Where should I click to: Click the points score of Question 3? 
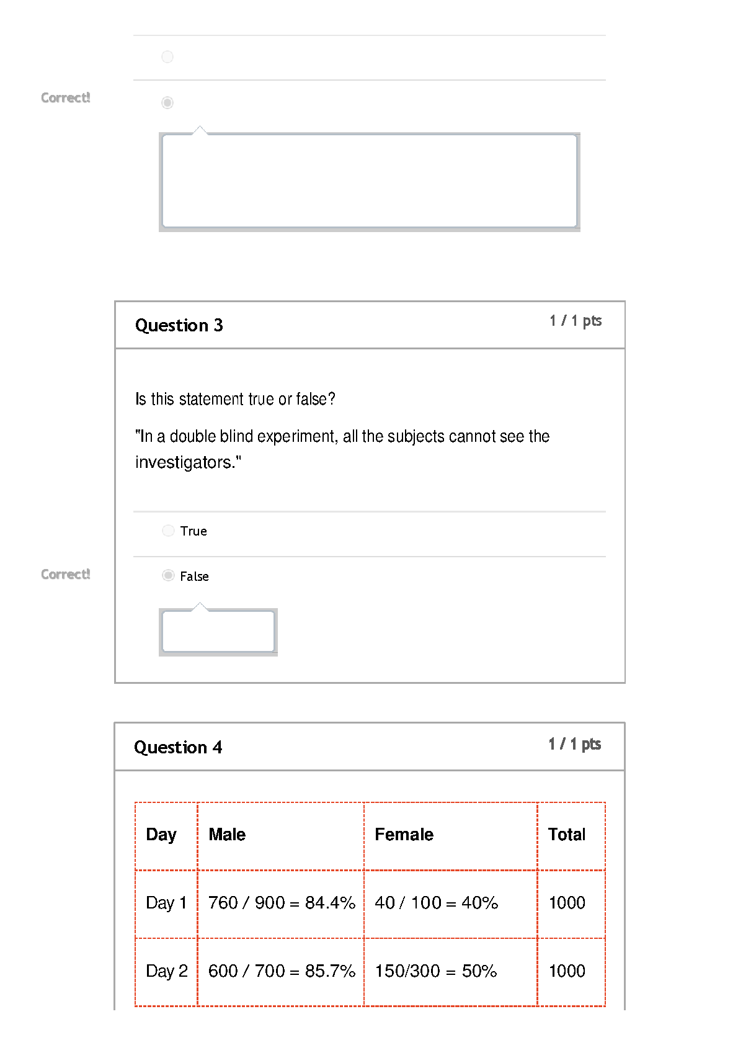pyautogui.click(x=576, y=321)
